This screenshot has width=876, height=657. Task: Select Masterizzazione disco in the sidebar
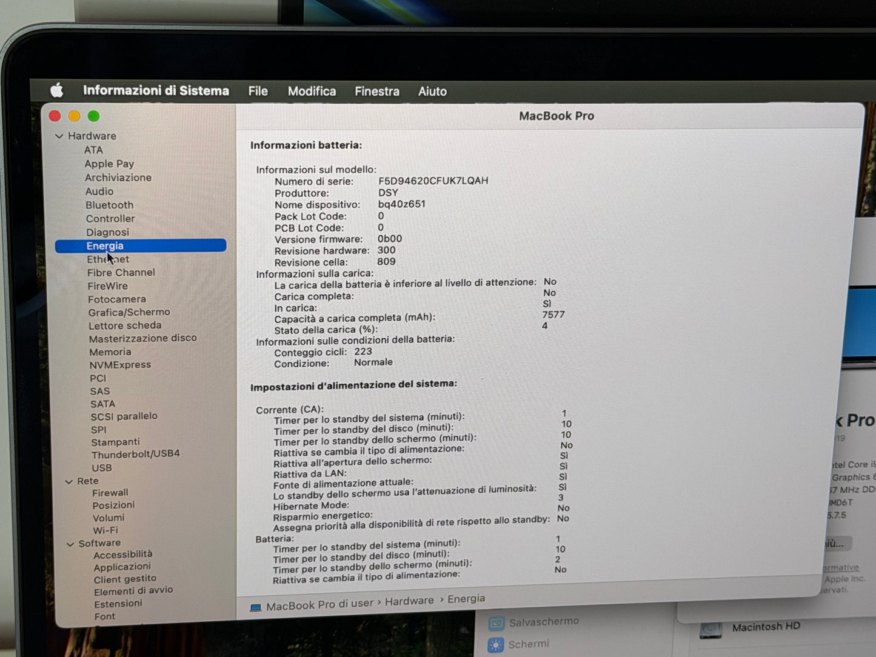(142, 338)
